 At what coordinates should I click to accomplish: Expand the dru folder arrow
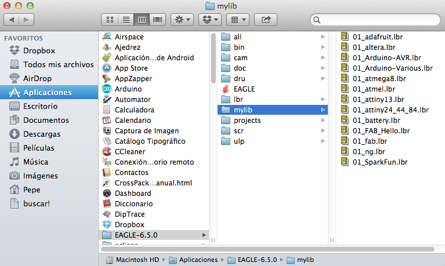[x=323, y=79]
